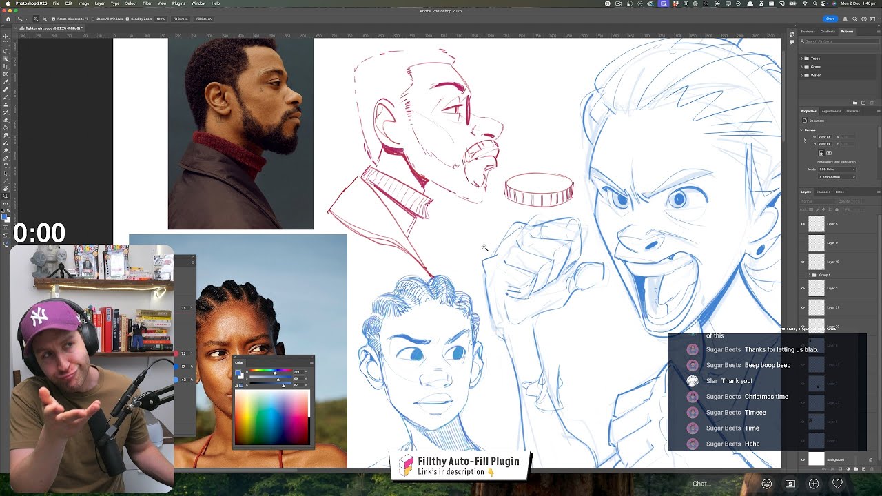This screenshot has height=496, width=882.
Task: Select the Pen tool
Action: point(6,158)
